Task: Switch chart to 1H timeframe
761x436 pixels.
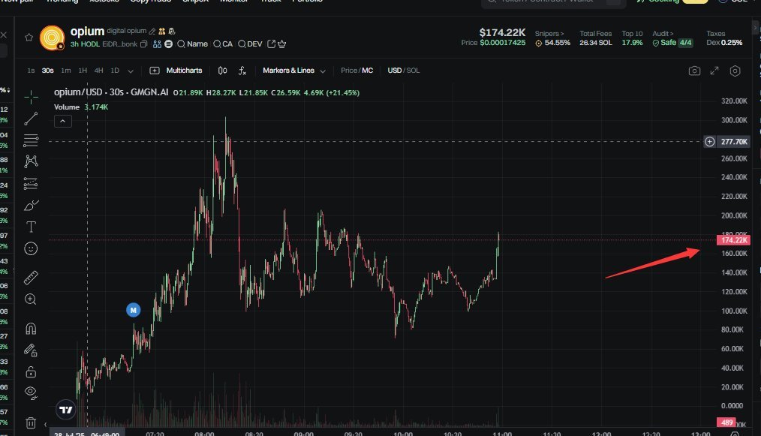Action: pyautogui.click(x=83, y=71)
